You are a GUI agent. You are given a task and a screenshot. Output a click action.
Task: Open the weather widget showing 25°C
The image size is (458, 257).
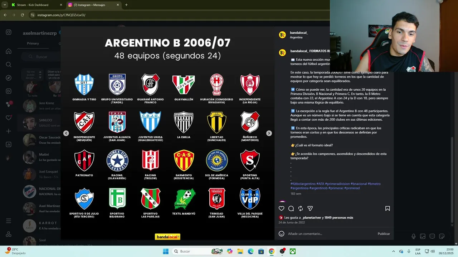tap(16, 251)
